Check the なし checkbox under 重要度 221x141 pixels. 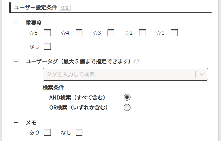47,46
